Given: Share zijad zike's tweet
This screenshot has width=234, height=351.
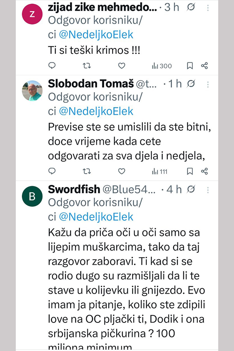Looking at the screenshot, I should pyautogui.click(x=204, y=66).
